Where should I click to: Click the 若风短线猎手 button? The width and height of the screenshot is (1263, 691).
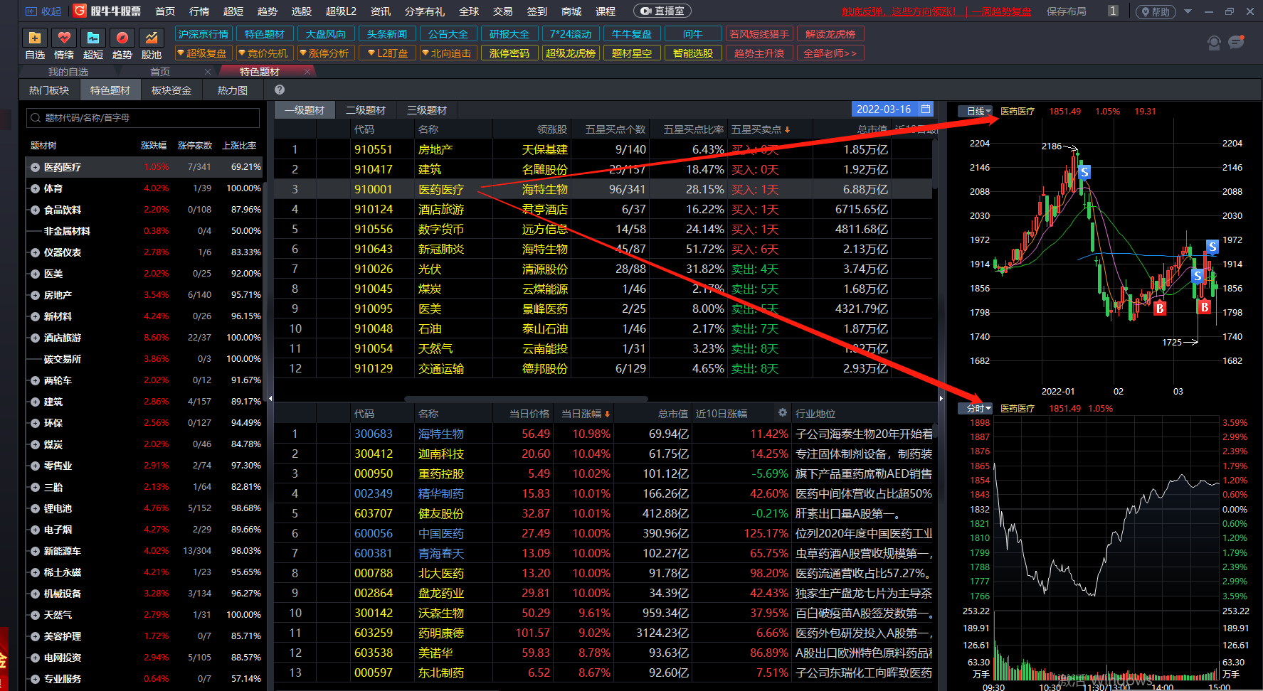(759, 34)
